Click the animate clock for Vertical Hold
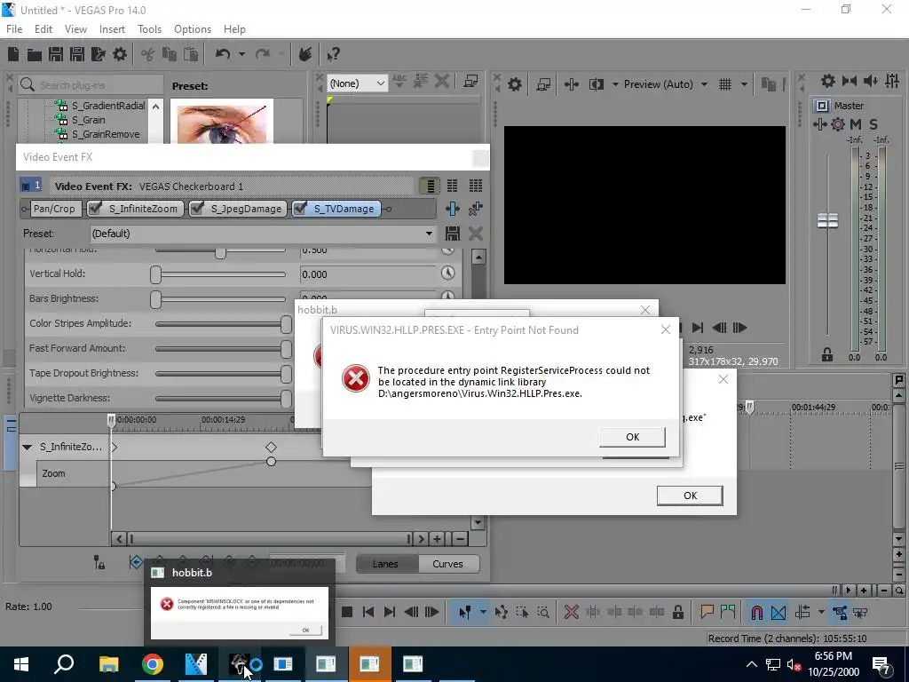 (x=447, y=274)
